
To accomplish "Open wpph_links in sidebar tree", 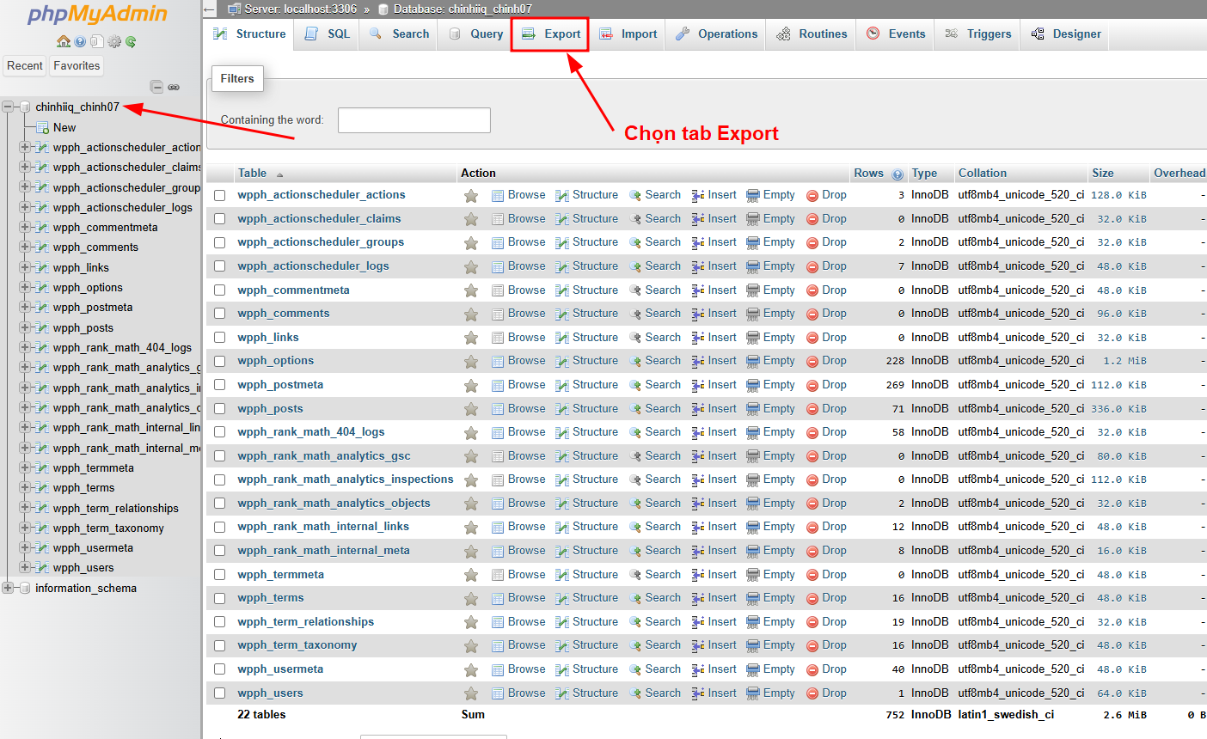I will (x=81, y=267).
